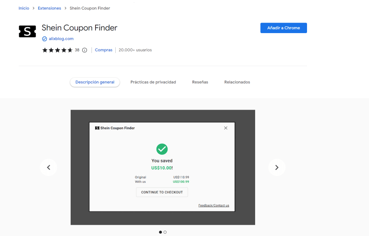The height and width of the screenshot is (236, 369).
Task: Open the ratings info icon
Action: coord(84,50)
